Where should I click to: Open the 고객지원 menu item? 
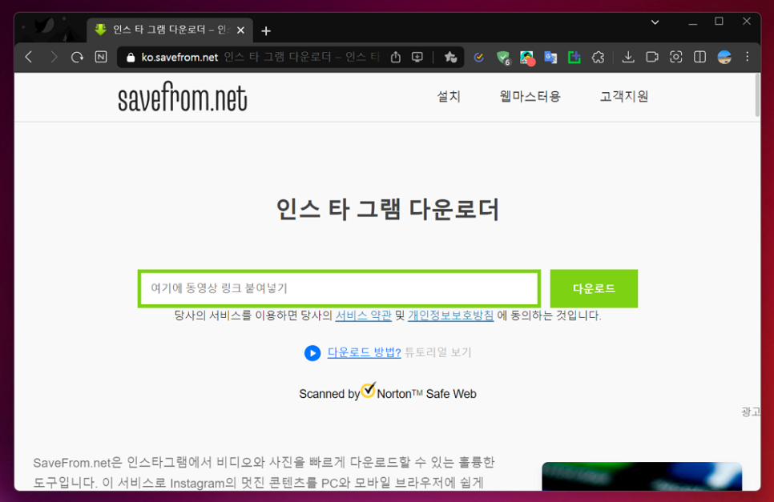click(x=624, y=97)
